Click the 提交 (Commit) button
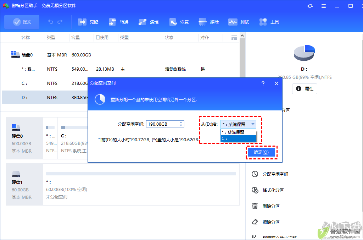Viewport: 363px width, 240px height. click(22, 22)
